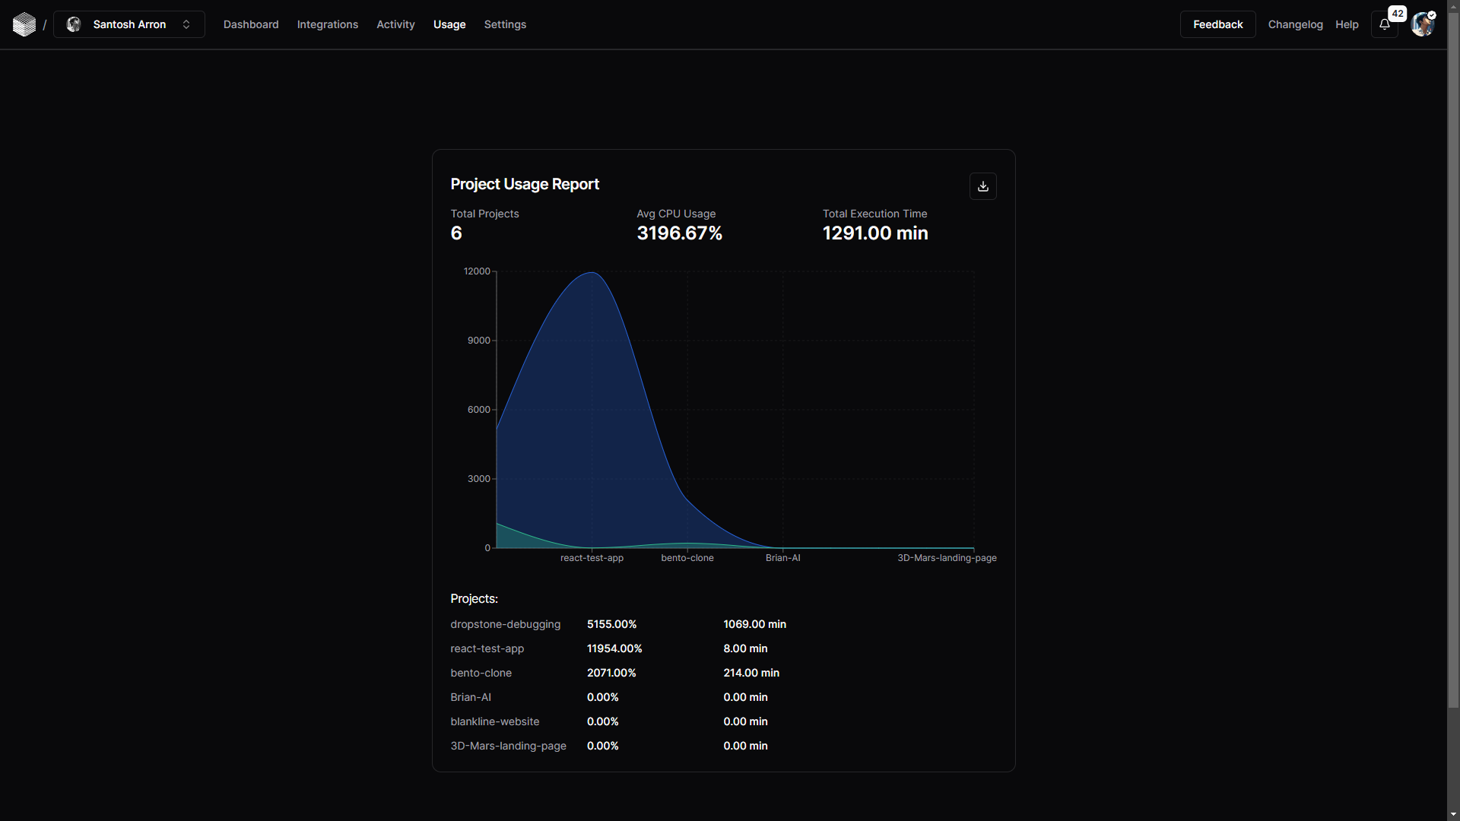Switch to the Activity tab

coord(395,24)
